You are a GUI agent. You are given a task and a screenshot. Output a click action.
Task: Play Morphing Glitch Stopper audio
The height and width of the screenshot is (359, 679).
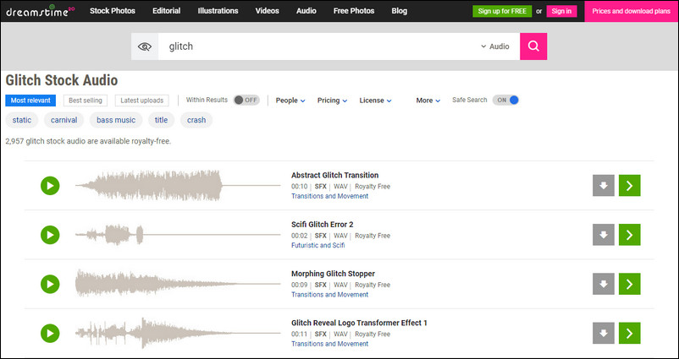point(50,285)
